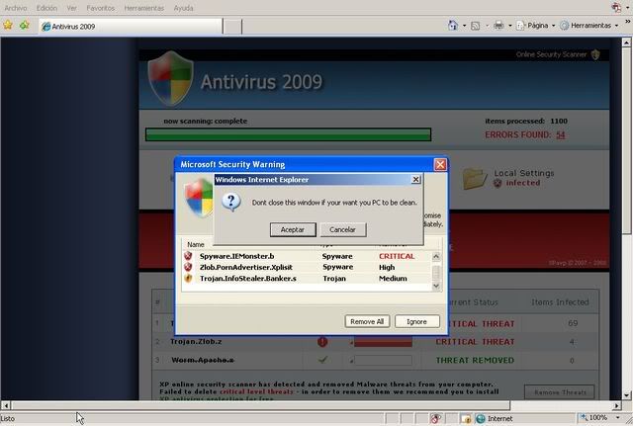Click the toolbar overflow chevron
The width and height of the screenshot is (633, 426).
628,21
